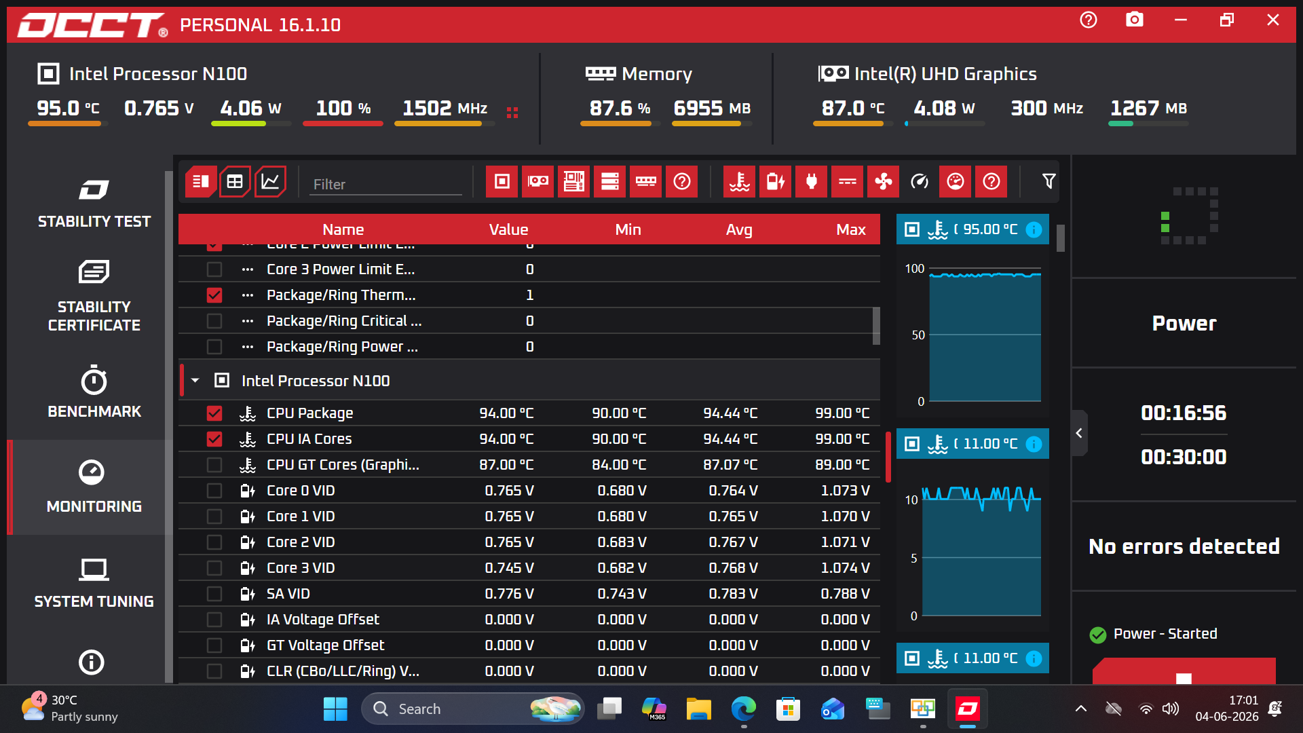
Task: Enable the Core 0 VID checkbox
Action: [214, 491]
